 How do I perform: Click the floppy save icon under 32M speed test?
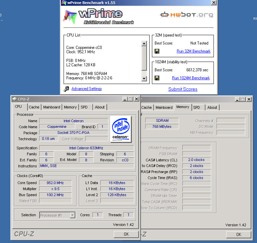click(157, 51)
